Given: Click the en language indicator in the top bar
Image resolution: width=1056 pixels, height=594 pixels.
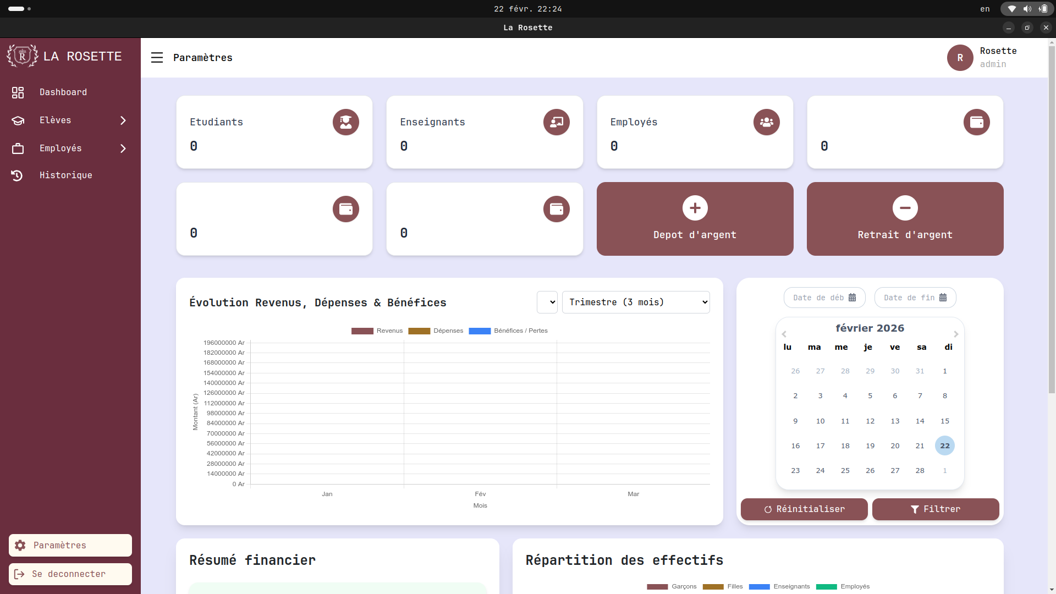Looking at the screenshot, I should pos(985,9).
